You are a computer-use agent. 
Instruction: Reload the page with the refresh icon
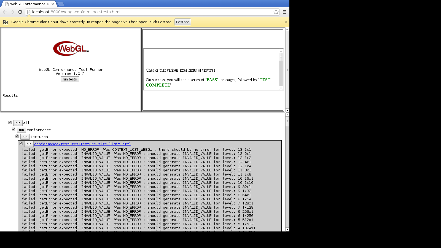[20, 12]
